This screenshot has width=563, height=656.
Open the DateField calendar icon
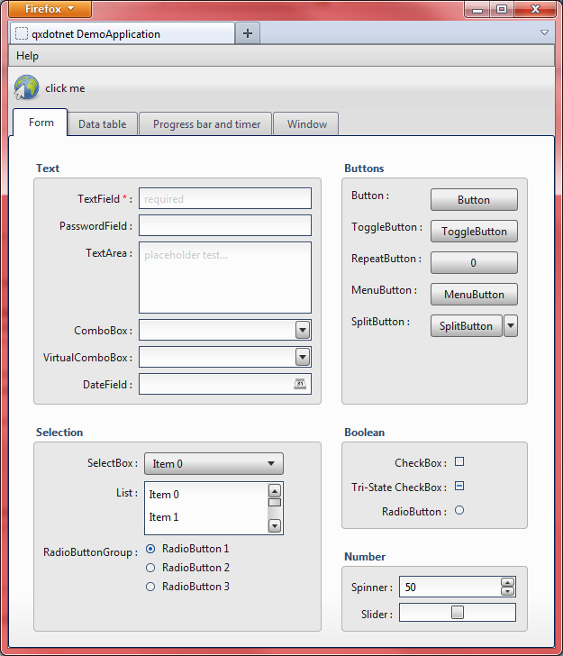300,384
